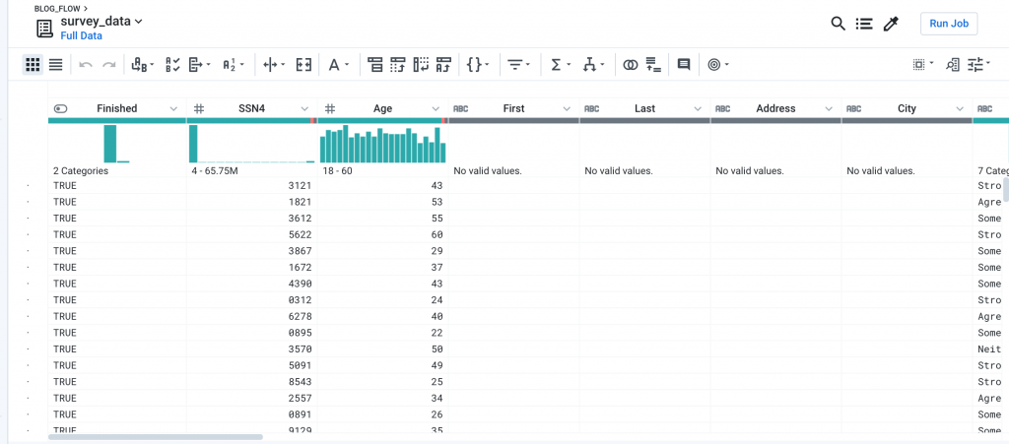
Task: Click the join datasets overlapping-circles icon
Action: 631,64
